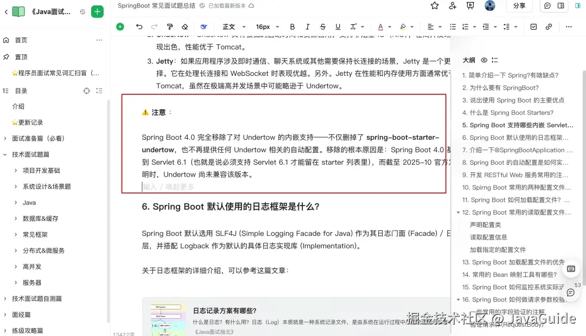586x336 pixels.
Task: Toggle italic formatting
Action: tap(307, 27)
